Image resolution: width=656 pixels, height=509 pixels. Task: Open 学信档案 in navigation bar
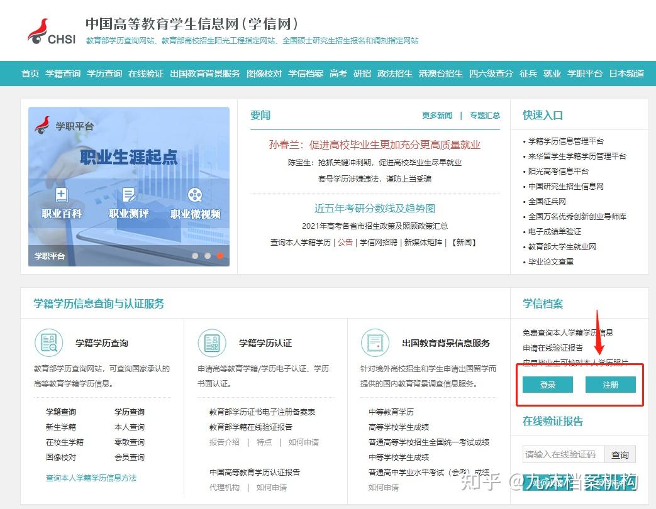click(x=306, y=74)
